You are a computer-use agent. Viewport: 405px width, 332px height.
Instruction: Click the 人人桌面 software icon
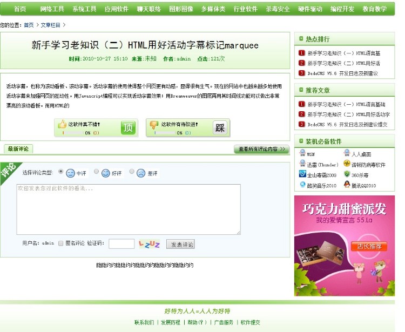tap(347, 153)
